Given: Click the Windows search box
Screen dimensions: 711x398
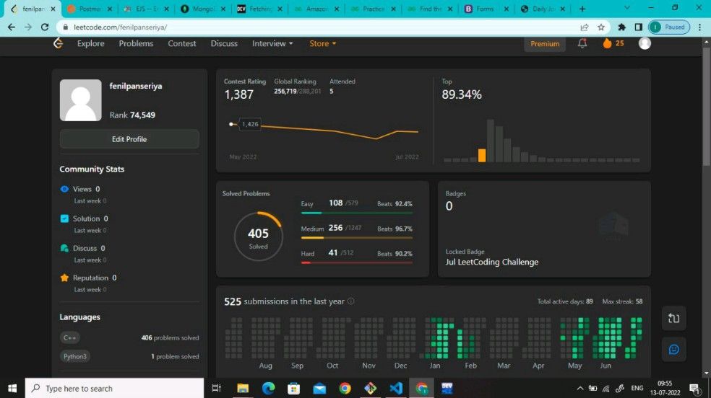Looking at the screenshot, I should [x=114, y=388].
